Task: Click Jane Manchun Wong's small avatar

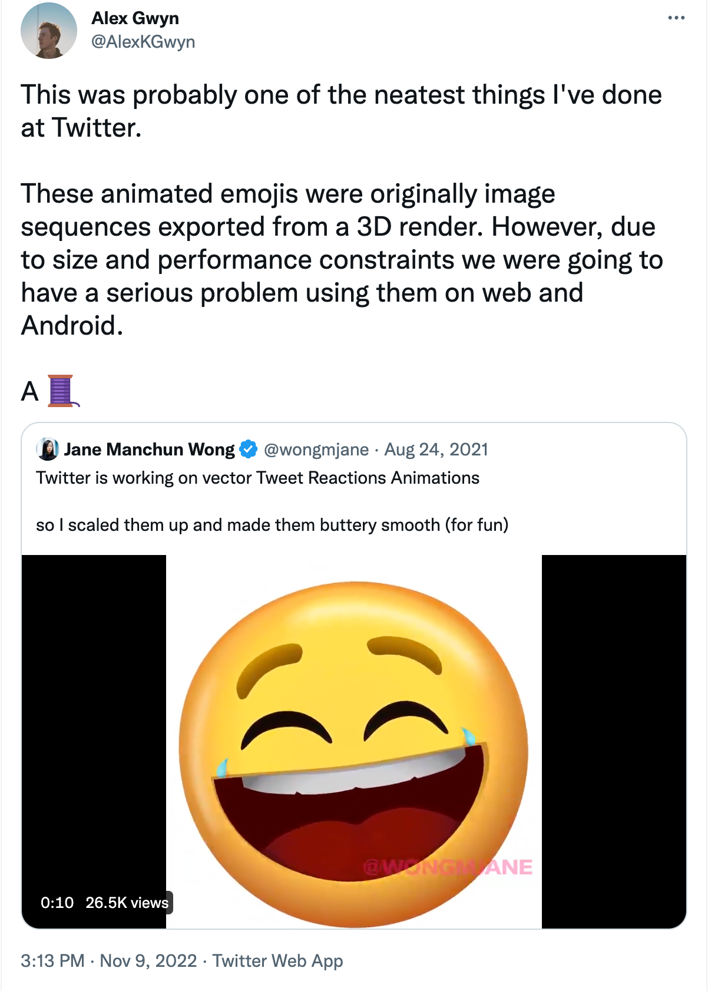Action: pyautogui.click(x=48, y=450)
